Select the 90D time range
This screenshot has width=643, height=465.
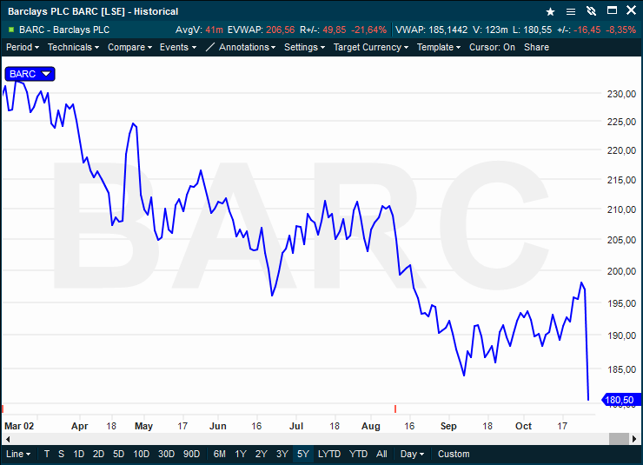coord(191,454)
